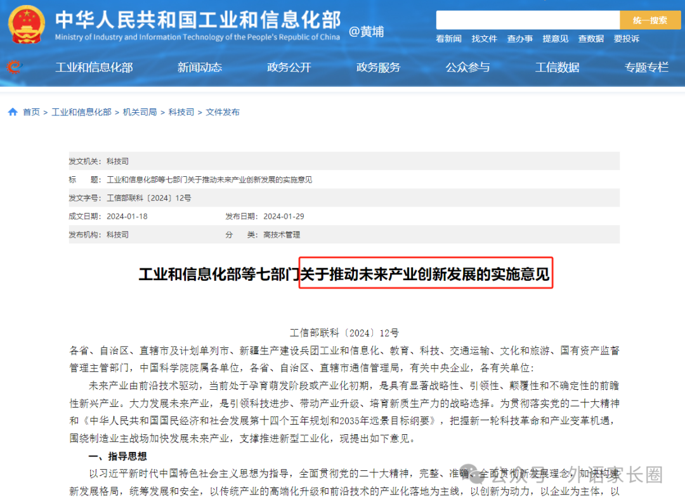Open the 查办事 quick link
The image size is (685, 502).
click(520, 39)
